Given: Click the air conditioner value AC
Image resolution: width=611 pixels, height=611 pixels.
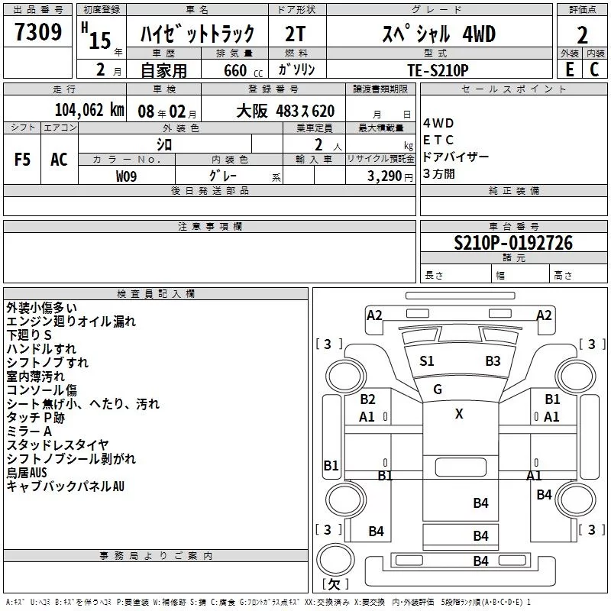Looking at the screenshot, I should tap(60, 160).
